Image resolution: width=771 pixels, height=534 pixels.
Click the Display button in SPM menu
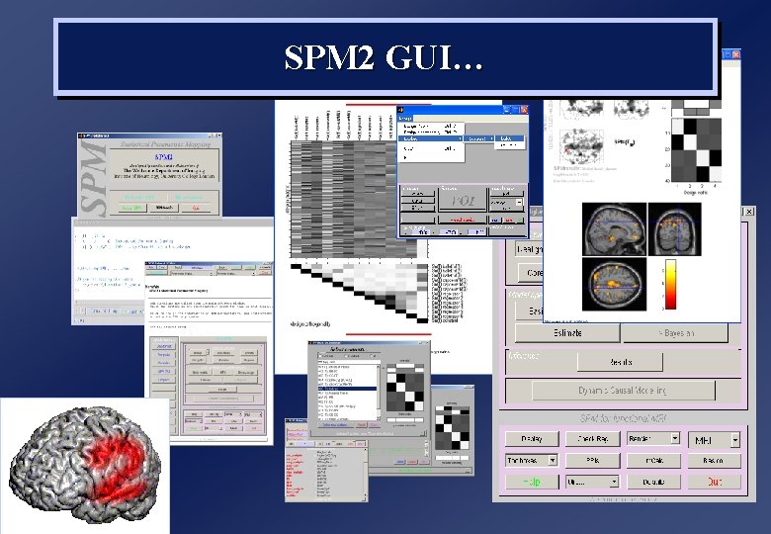coord(532,439)
